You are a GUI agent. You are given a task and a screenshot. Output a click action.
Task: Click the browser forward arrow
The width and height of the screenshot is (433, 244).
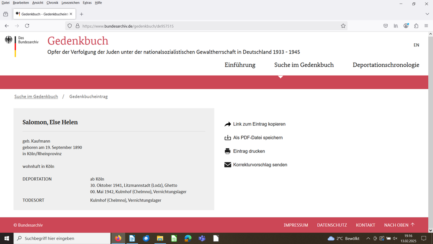click(17, 26)
